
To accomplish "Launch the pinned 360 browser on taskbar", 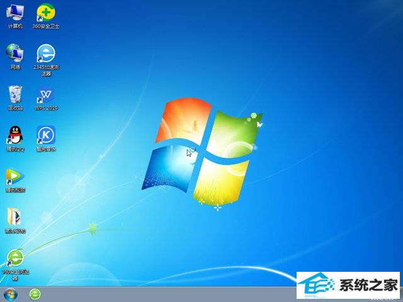I will [35, 294].
